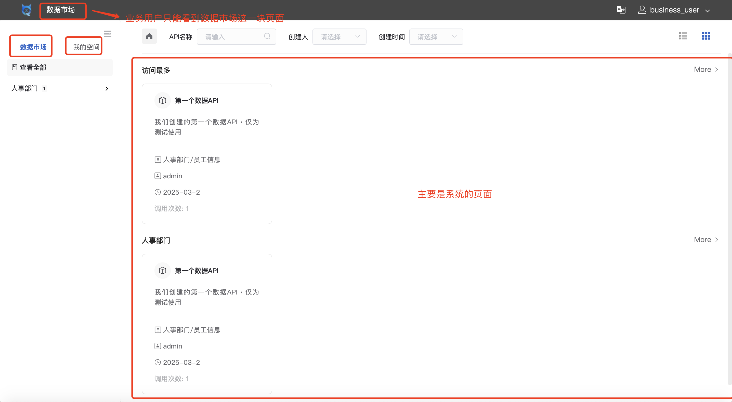Select the 数据市场 sidebar tab
The image size is (732, 402).
[x=33, y=47]
